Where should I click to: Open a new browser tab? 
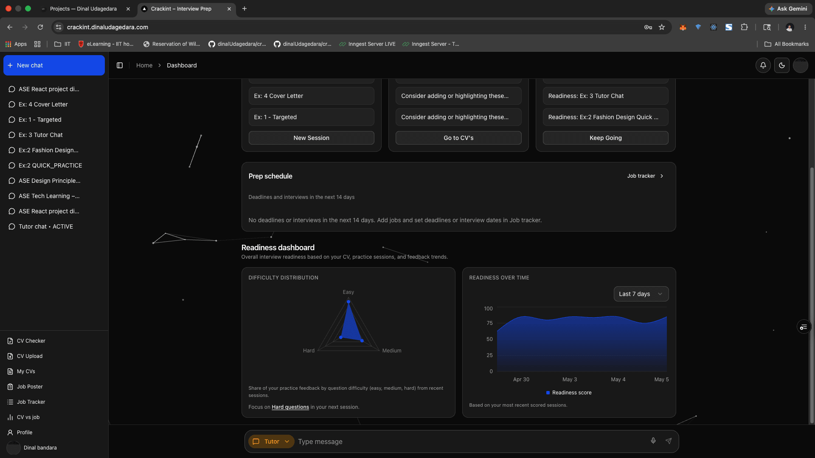coord(244,8)
